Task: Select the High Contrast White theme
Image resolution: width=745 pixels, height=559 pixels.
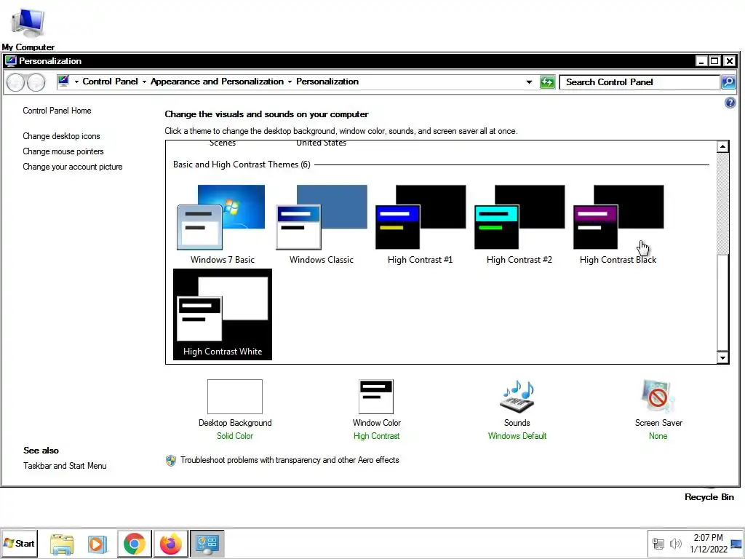Action: coord(223,314)
